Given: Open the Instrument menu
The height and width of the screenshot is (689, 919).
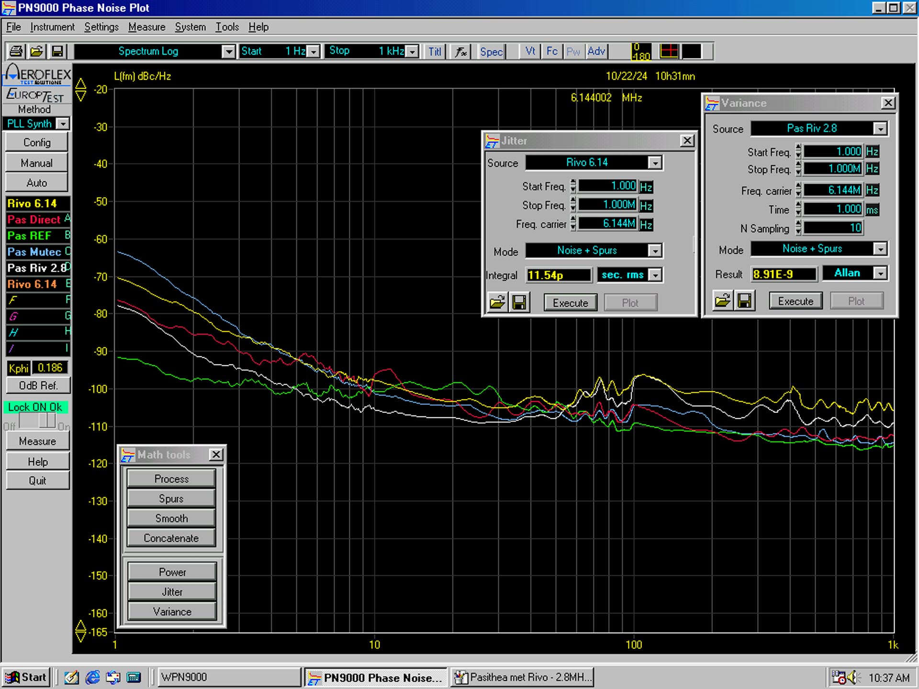Looking at the screenshot, I should click(x=53, y=27).
